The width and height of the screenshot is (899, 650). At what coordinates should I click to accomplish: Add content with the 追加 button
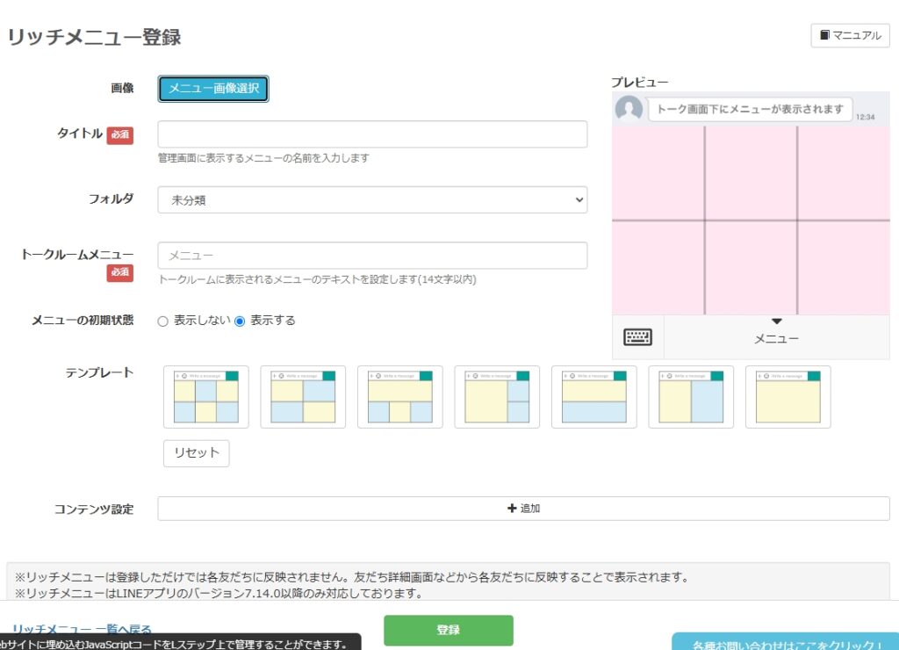tap(523, 509)
